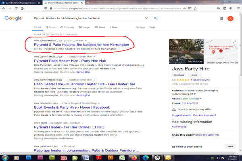
Task: Open Excel from the taskbar
Action: 122,158
